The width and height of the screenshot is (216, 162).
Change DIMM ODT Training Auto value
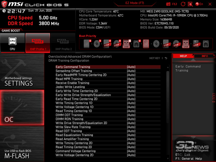coord(131,115)
